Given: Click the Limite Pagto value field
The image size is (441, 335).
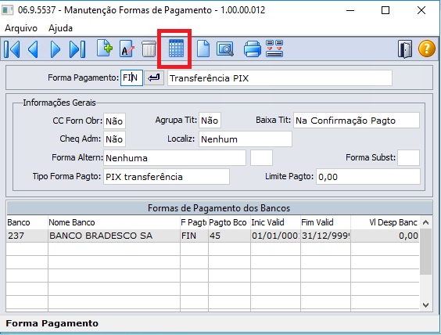Looking at the screenshot, I should [368, 177].
